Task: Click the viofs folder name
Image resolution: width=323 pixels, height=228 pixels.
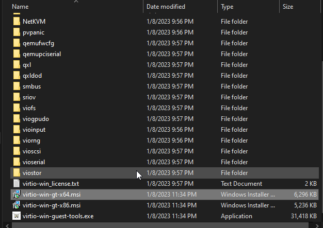Action: pos(29,108)
